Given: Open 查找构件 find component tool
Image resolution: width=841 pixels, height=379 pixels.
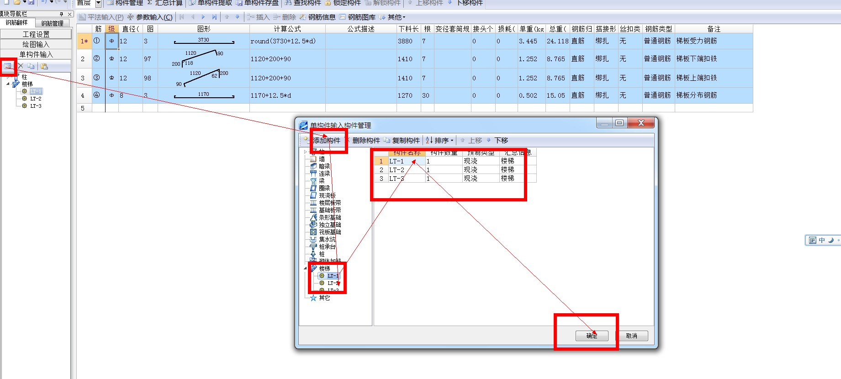Looking at the screenshot, I should click(303, 3).
